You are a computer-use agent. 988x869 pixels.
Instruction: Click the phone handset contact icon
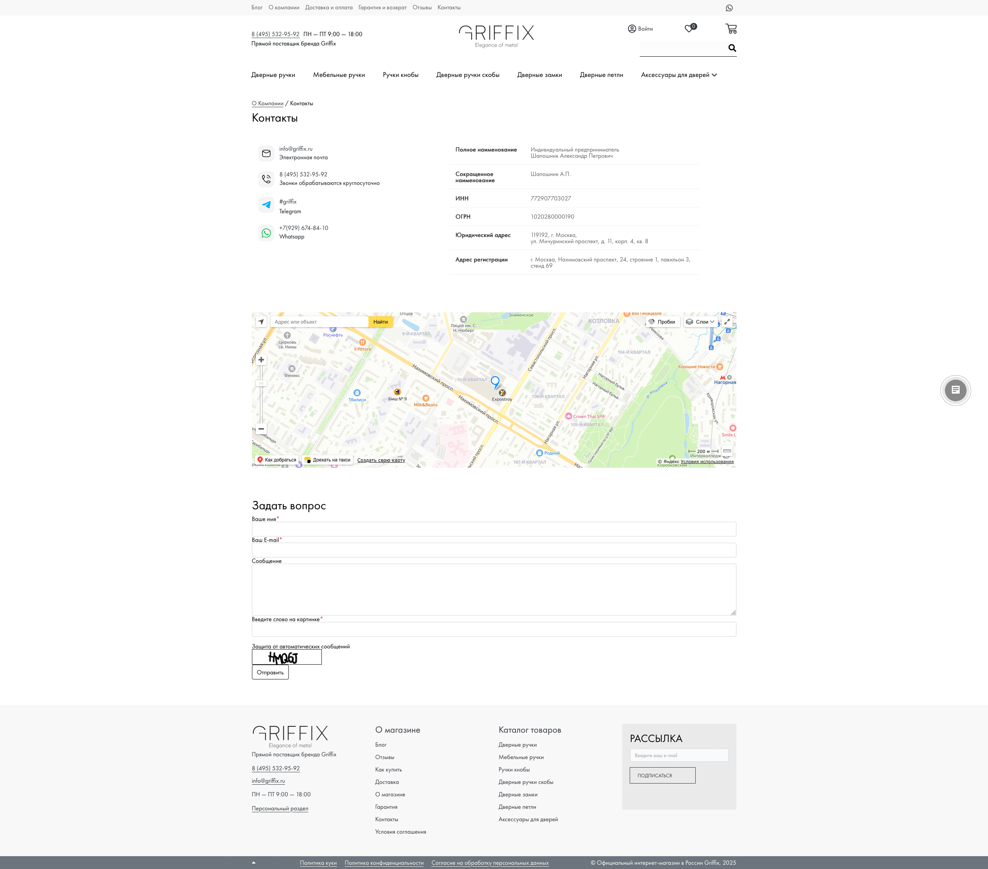[x=266, y=179]
